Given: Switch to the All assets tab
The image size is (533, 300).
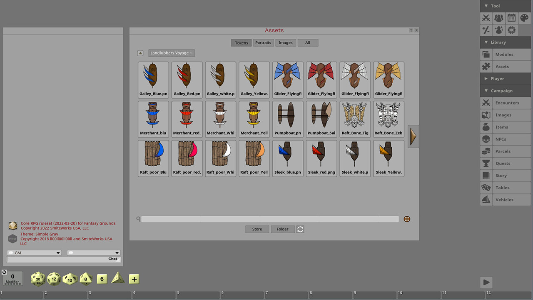Looking at the screenshot, I should pyautogui.click(x=308, y=42).
